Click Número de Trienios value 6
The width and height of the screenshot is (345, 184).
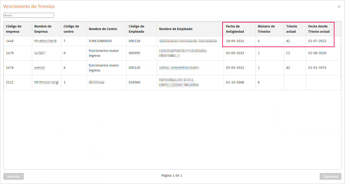click(259, 82)
